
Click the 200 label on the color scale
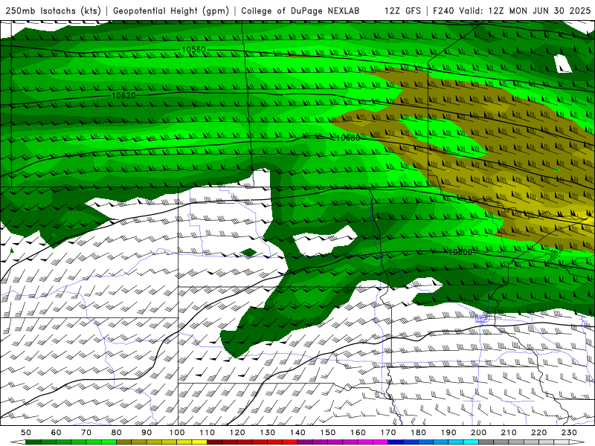(479, 433)
